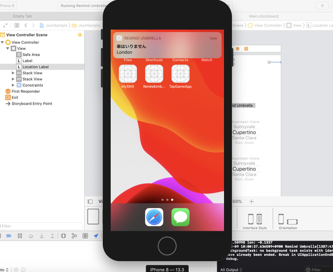Click JsonSample folder in jump bar

tap(86, 25)
